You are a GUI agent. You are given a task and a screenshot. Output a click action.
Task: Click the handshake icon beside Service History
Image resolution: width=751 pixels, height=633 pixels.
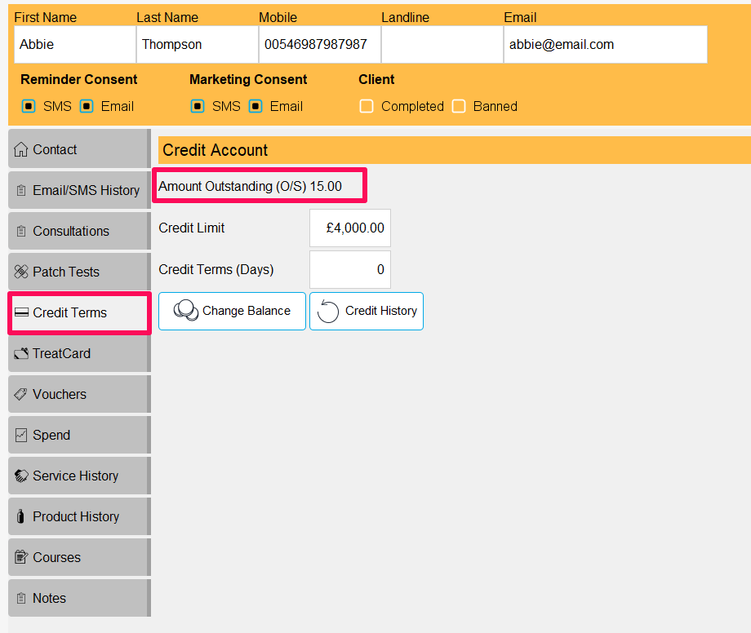(21, 476)
